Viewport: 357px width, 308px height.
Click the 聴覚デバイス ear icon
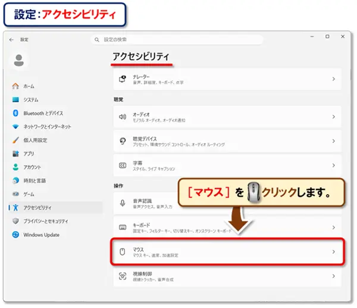tap(123, 141)
